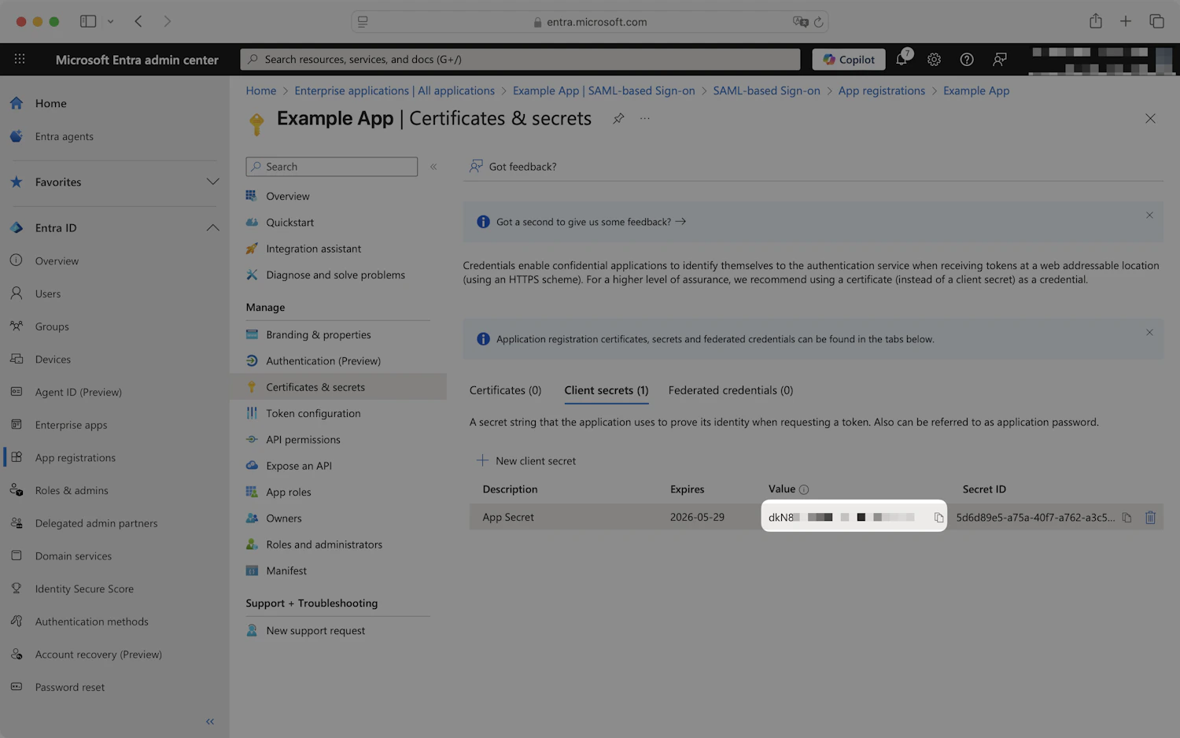Open Password reset in the sidebar
Screen dimensions: 1180x738
(x=69, y=687)
